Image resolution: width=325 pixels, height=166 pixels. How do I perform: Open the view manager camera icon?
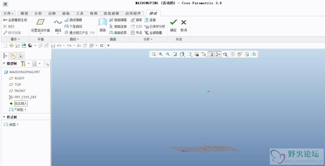[197, 54]
